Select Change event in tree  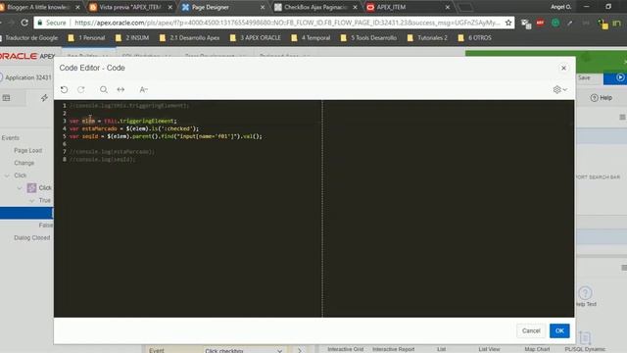pos(24,163)
